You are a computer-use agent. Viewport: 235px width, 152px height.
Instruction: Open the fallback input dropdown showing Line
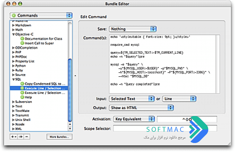click(x=179, y=99)
